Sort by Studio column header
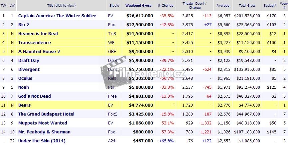This screenshot has width=288, height=145. [x=115, y=5]
